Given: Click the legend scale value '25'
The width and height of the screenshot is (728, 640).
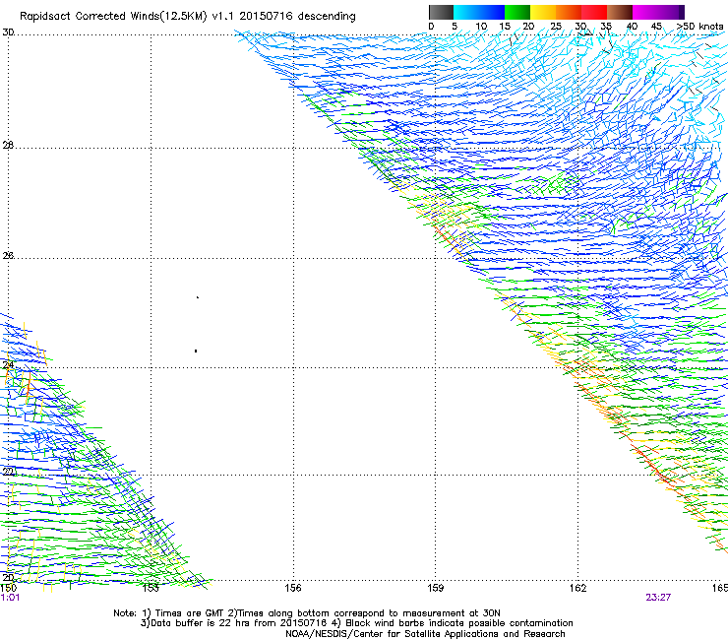Looking at the screenshot, I should pyautogui.click(x=556, y=27).
